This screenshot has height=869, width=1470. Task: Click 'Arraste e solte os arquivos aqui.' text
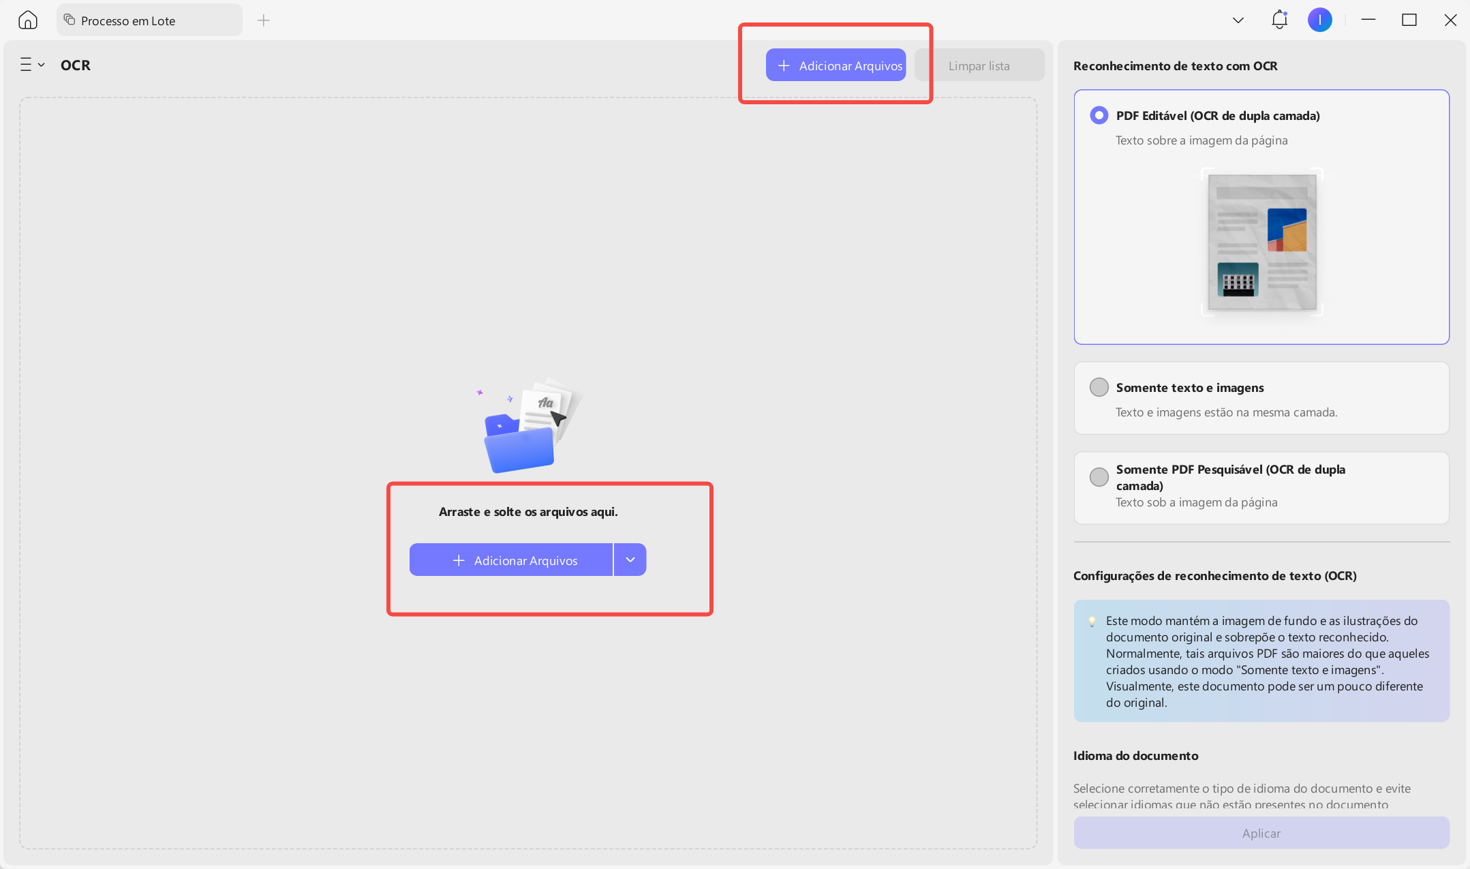pyautogui.click(x=528, y=512)
